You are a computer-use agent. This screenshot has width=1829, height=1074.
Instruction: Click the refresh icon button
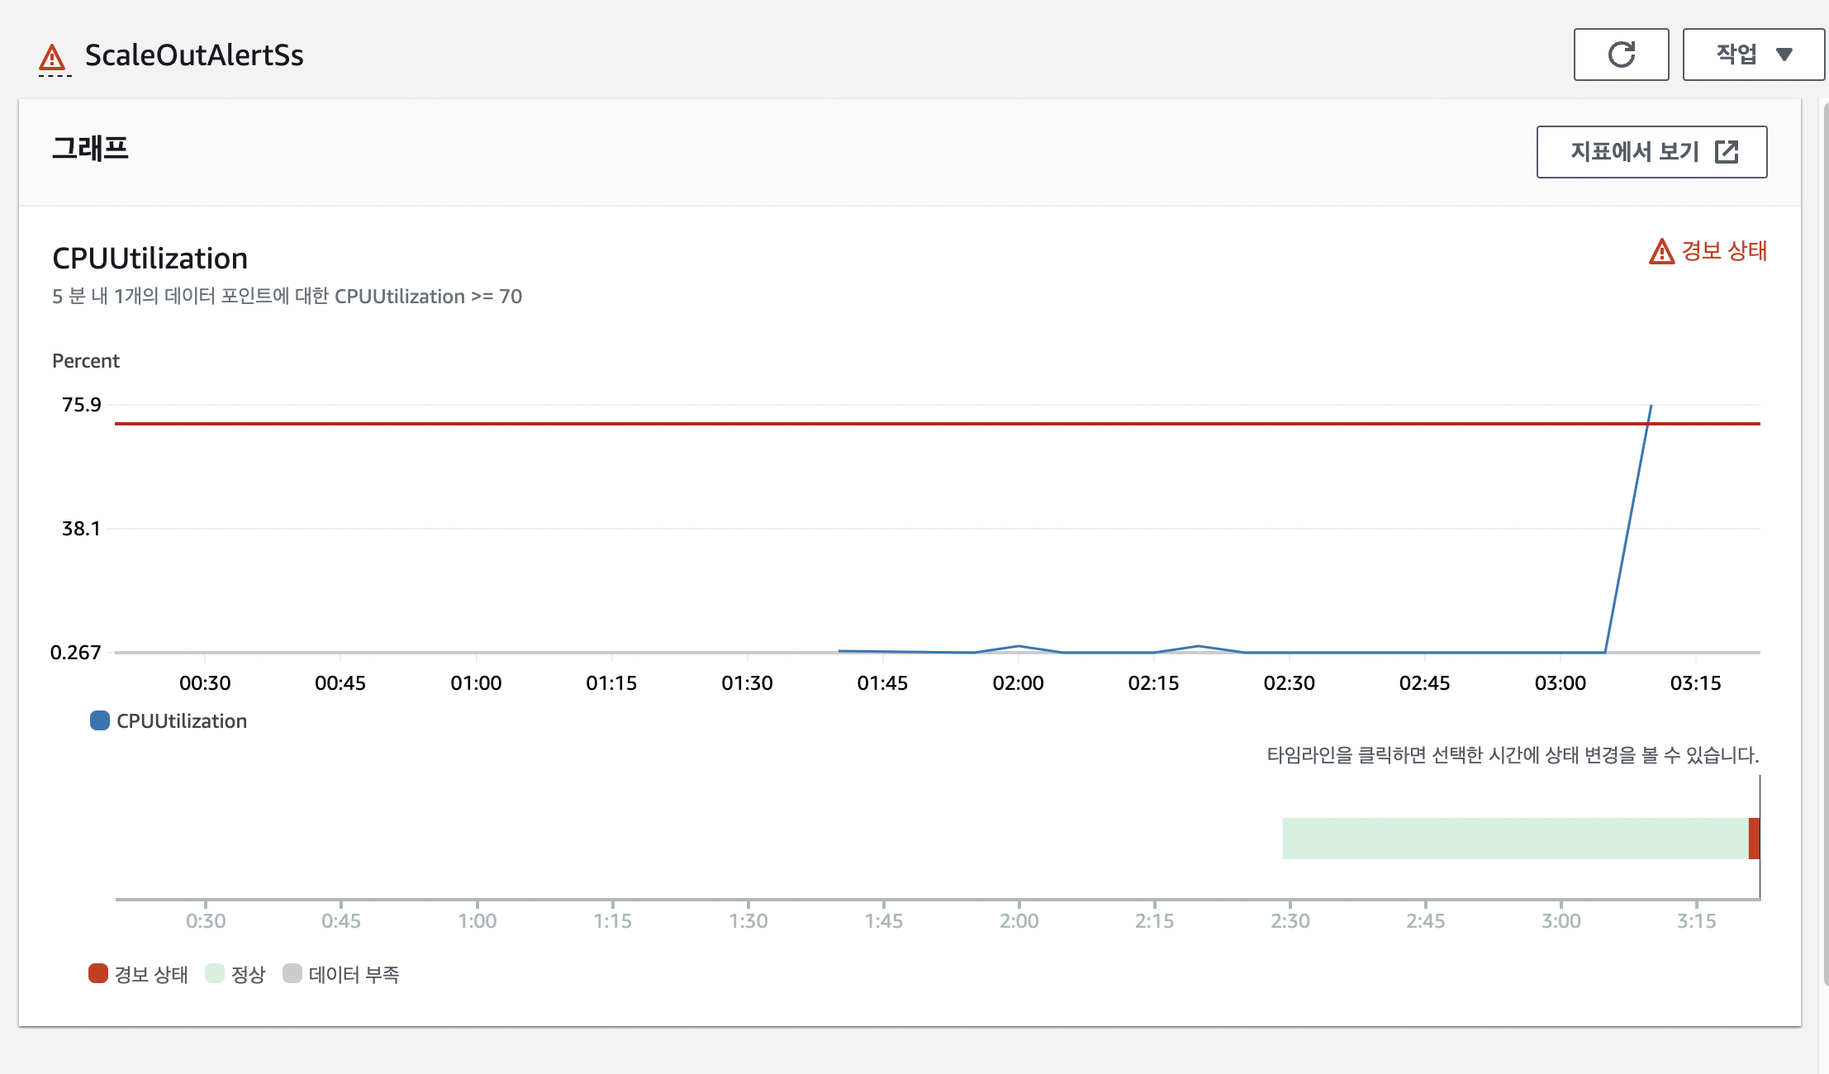coord(1621,55)
